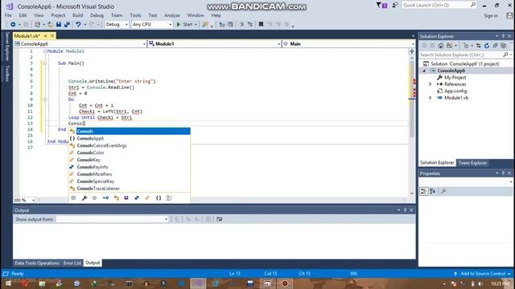Click the Quick Launch search magnifier
The image size is (515, 289).
coord(473,5)
